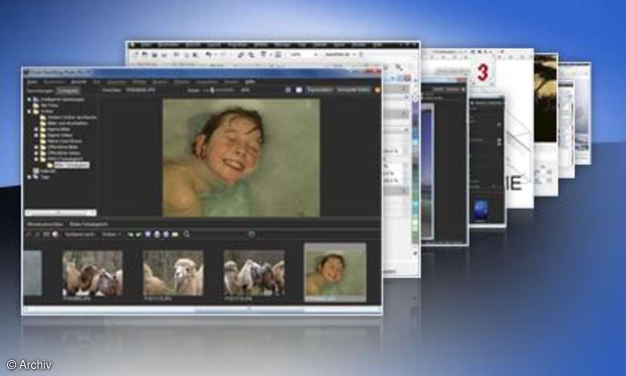Viewport: 626px width, 376px height.
Task: Click the red icon at the start of the organizer toolbar
Action: [29, 235]
